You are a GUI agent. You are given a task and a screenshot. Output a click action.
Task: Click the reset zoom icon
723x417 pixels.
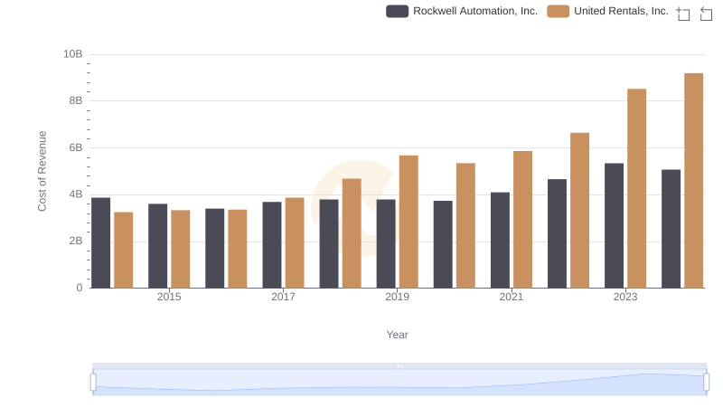pos(707,14)
